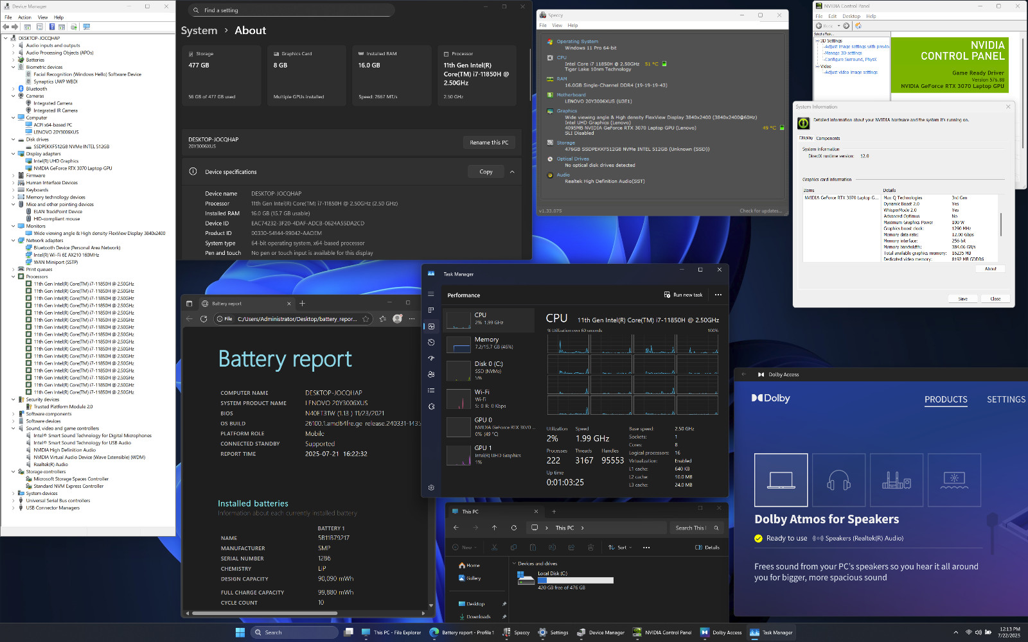Click Device Manager scan monitor toolbar icon
This screenshot has height=642, width=1028.
pos(86,27)
